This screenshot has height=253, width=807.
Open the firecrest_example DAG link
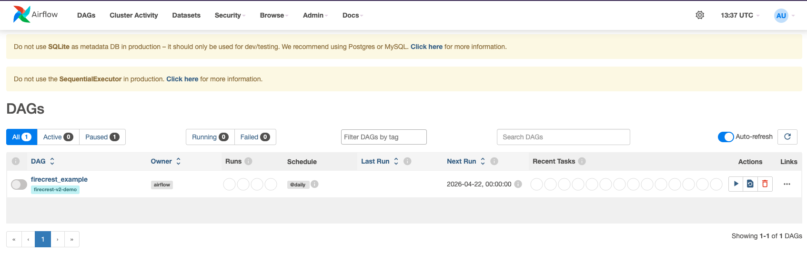pos(59,179)
